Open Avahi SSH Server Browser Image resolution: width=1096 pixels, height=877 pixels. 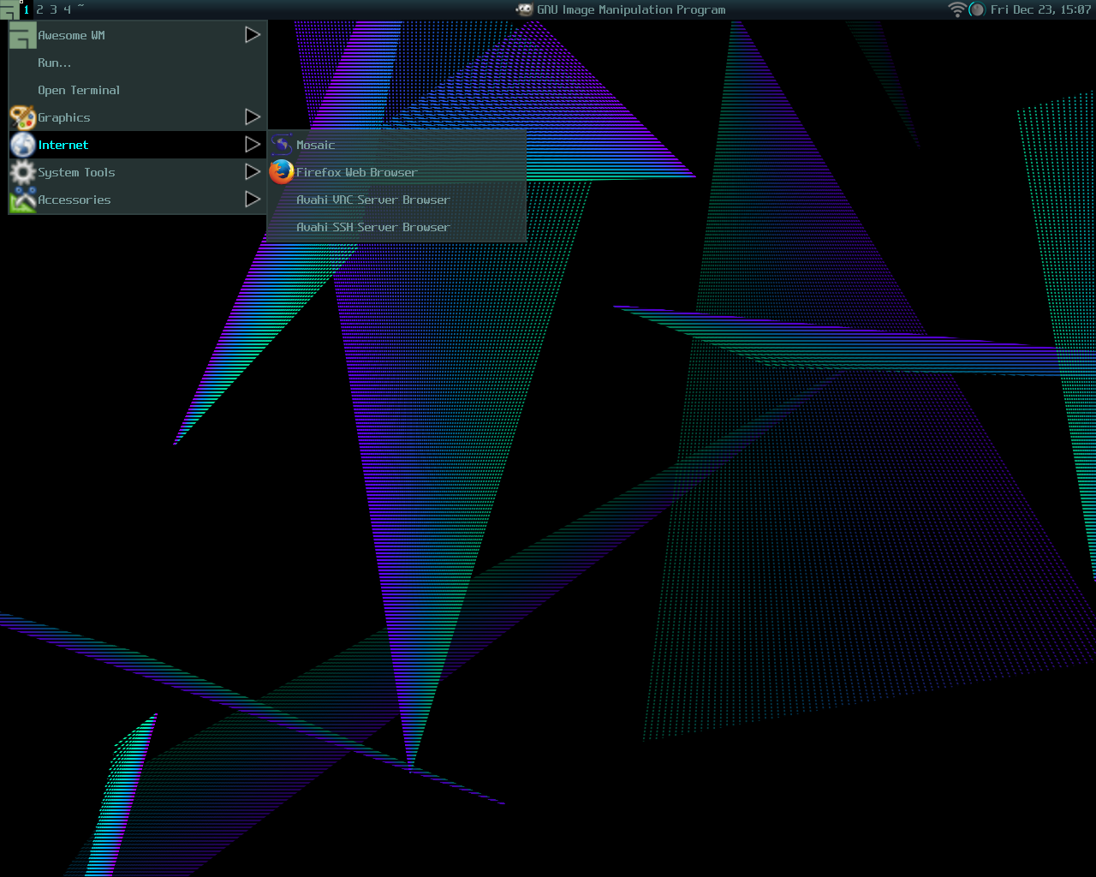396,227
